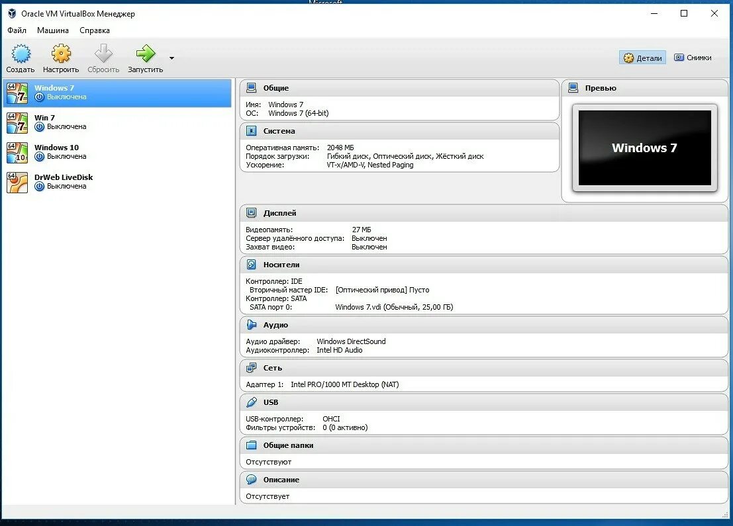Open the Справка menu

click(95, 30)
